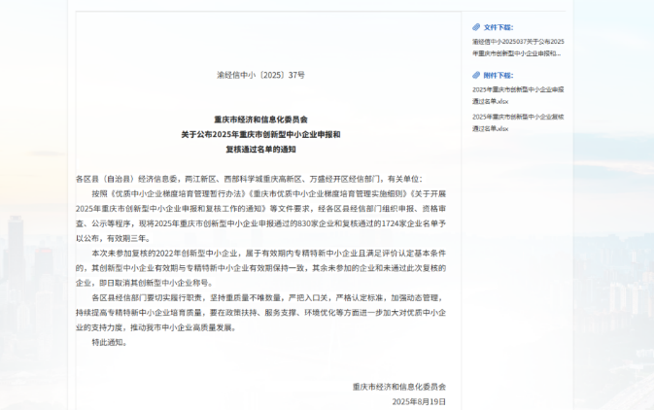This screenshot has width=654, height=410.
Task: Click title line 关于公布2025年重庆市创新型中小企业申报和
Action: pyautogui.click(x=260, y=134)
